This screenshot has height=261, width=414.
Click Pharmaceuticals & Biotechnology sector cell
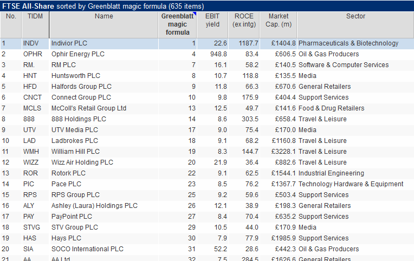coord(348,43)
